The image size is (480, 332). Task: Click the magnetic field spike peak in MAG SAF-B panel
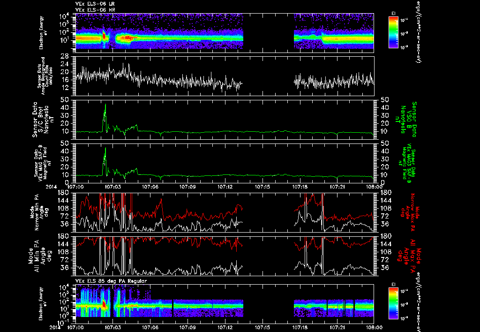click(x=105, y=148)
